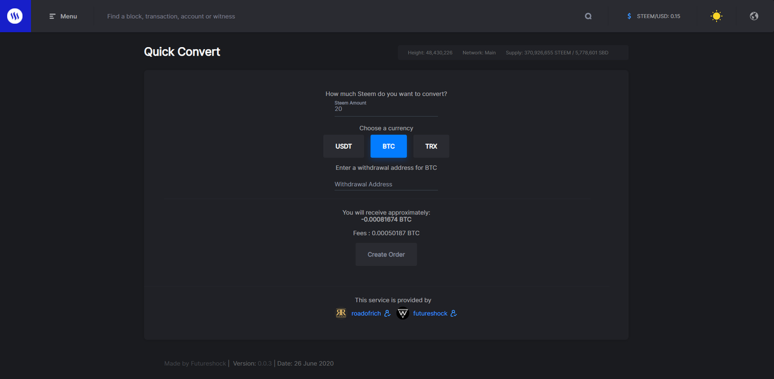The width and height of the screenshot is (774, 379).
Task: Click 'You will receive approximately:' text
Action: [386, 212]
